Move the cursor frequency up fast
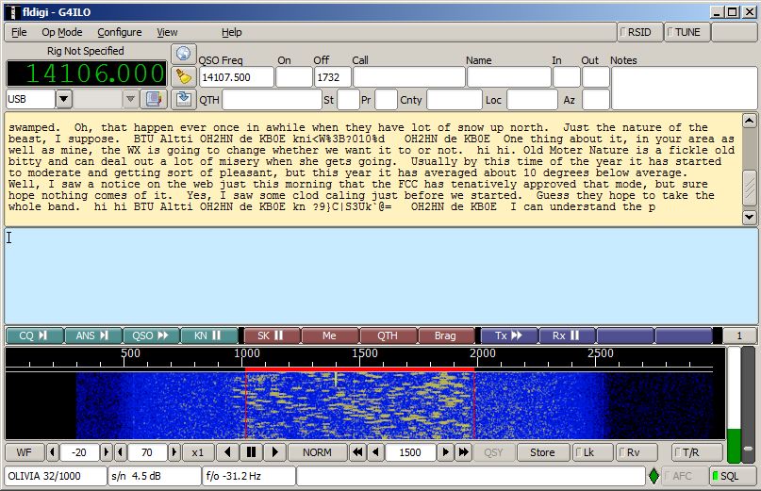The height and width of the screenshot is (491, 761). [x=464, y=452]
